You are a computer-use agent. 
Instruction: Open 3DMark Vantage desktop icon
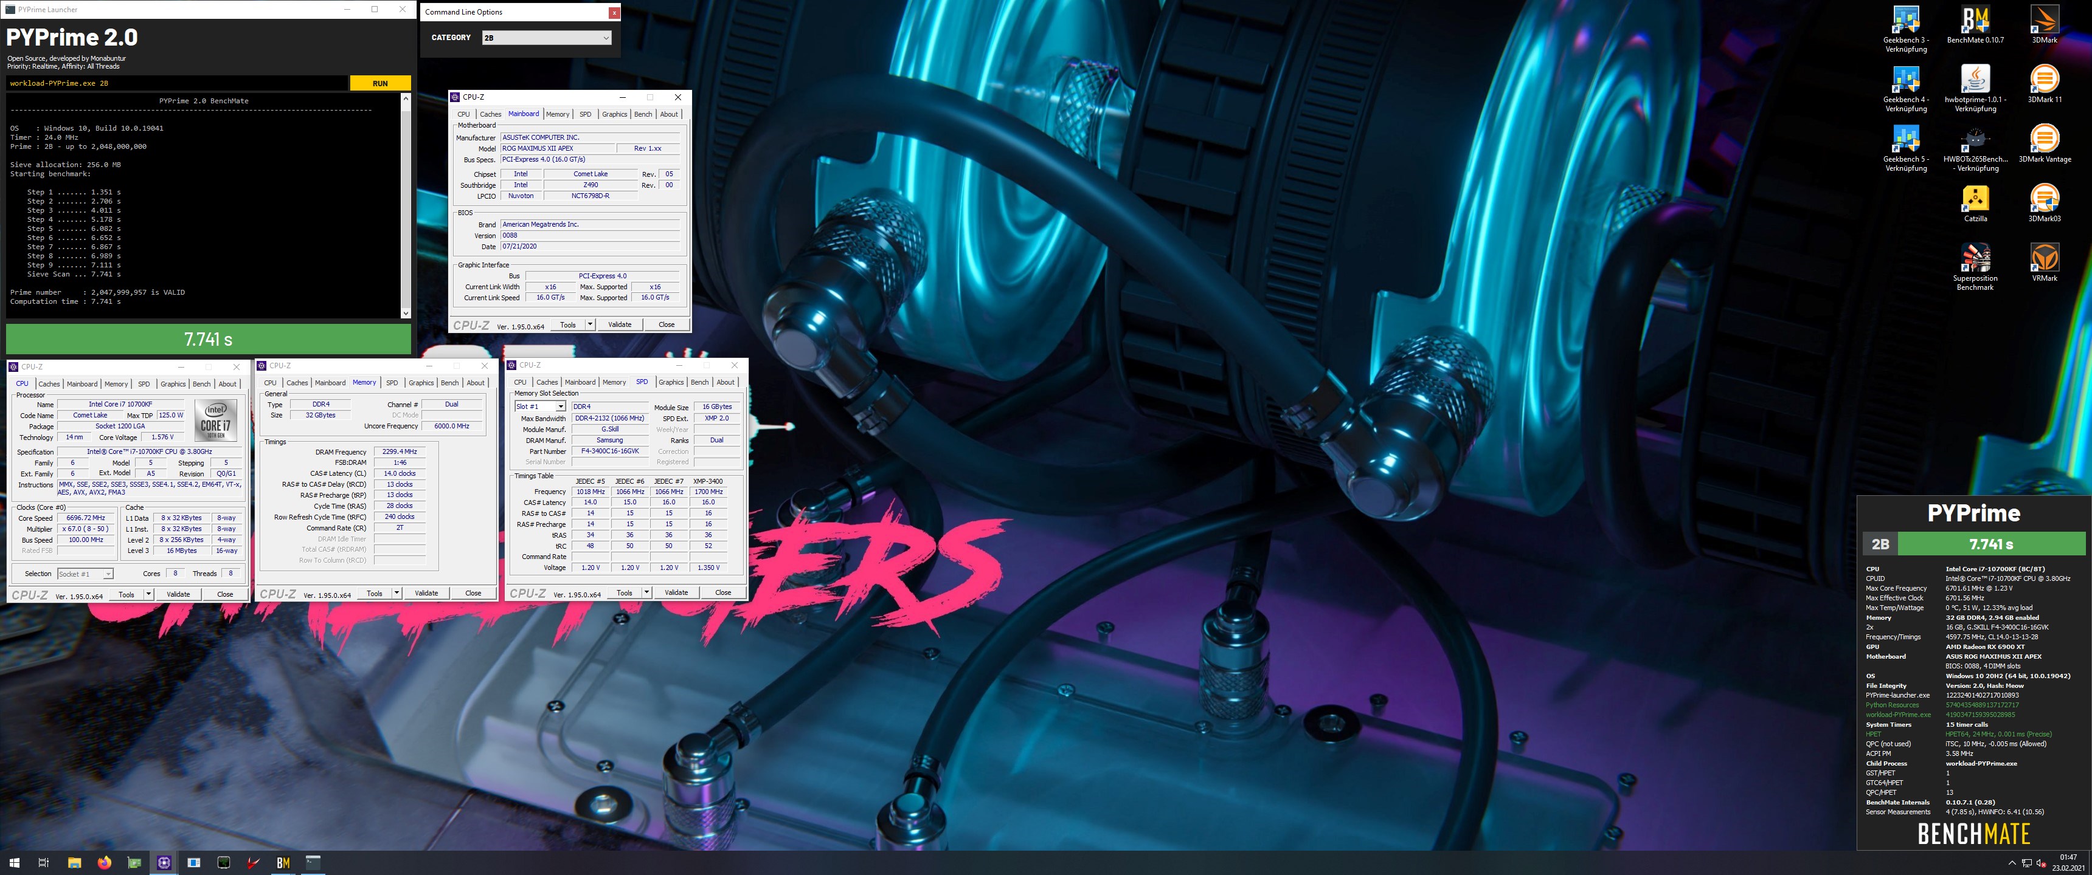pos(2044,143)
